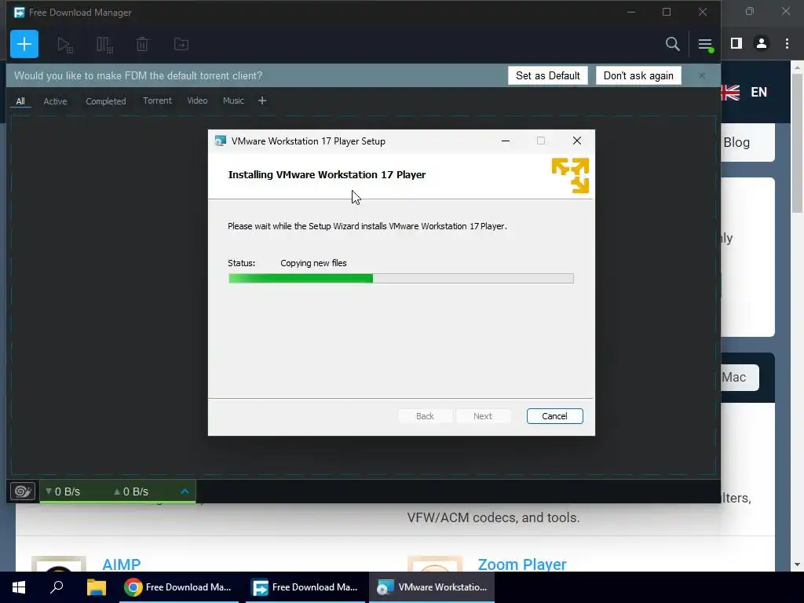
Task: Click Set as Default button
Action: [x=547, y=75]
